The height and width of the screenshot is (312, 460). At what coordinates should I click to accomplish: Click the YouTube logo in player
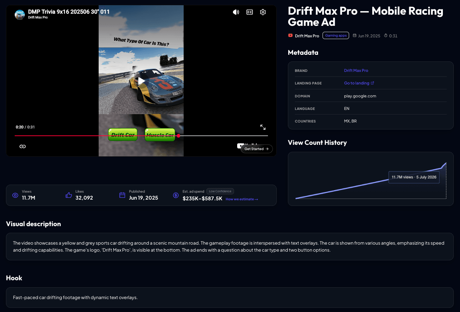pyautogui.click(x=240, y=146)
